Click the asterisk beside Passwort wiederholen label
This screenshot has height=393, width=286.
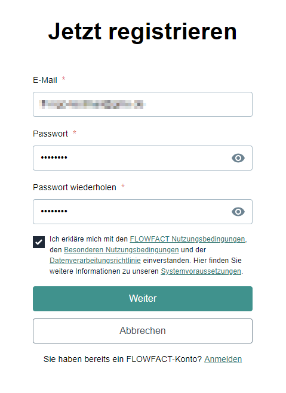pyautogui.click(x=123, y=186)
